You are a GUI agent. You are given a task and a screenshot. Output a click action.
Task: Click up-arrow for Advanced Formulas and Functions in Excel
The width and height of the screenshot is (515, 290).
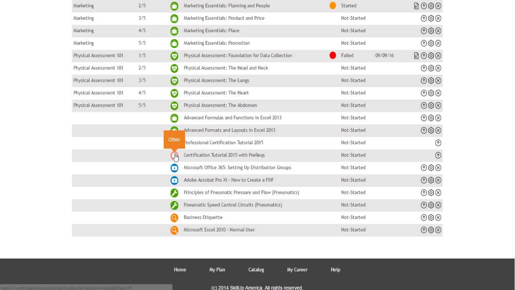(424, 118)
